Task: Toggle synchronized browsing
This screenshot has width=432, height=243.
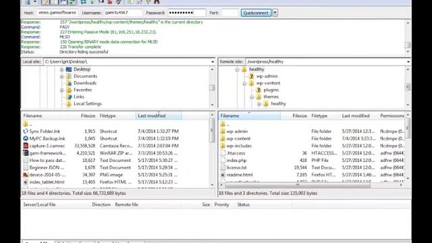Action: [148, 2]
